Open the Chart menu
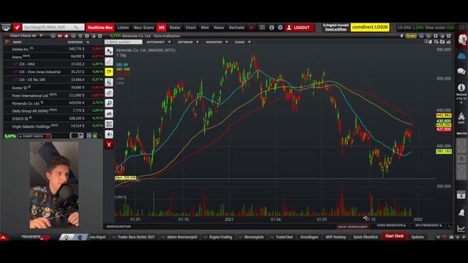This screenshot has height=263, width=468. coord(191,28)
